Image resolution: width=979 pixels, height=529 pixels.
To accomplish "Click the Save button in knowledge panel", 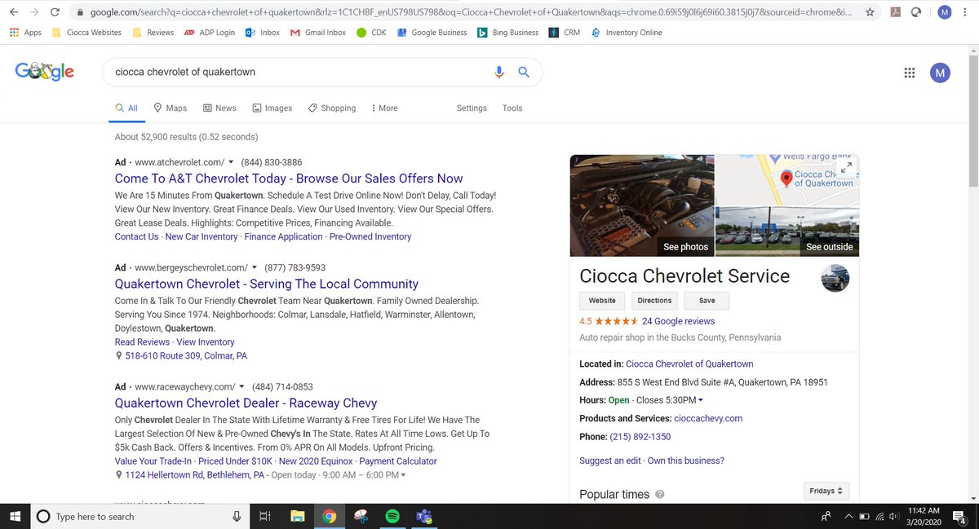I will [707, 301].
